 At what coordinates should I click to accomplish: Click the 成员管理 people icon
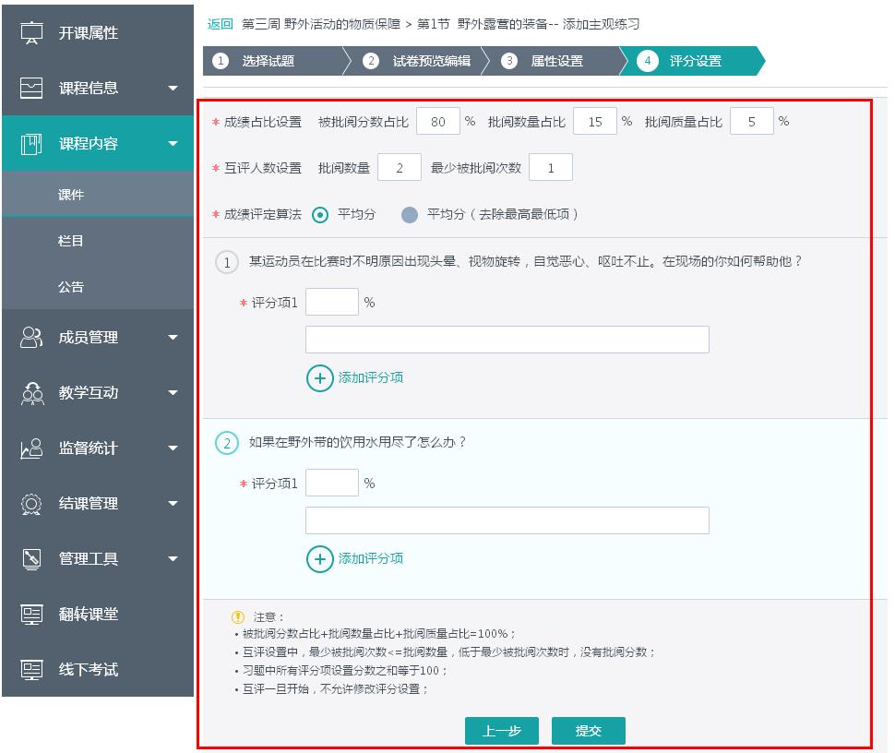coord(32,338)
